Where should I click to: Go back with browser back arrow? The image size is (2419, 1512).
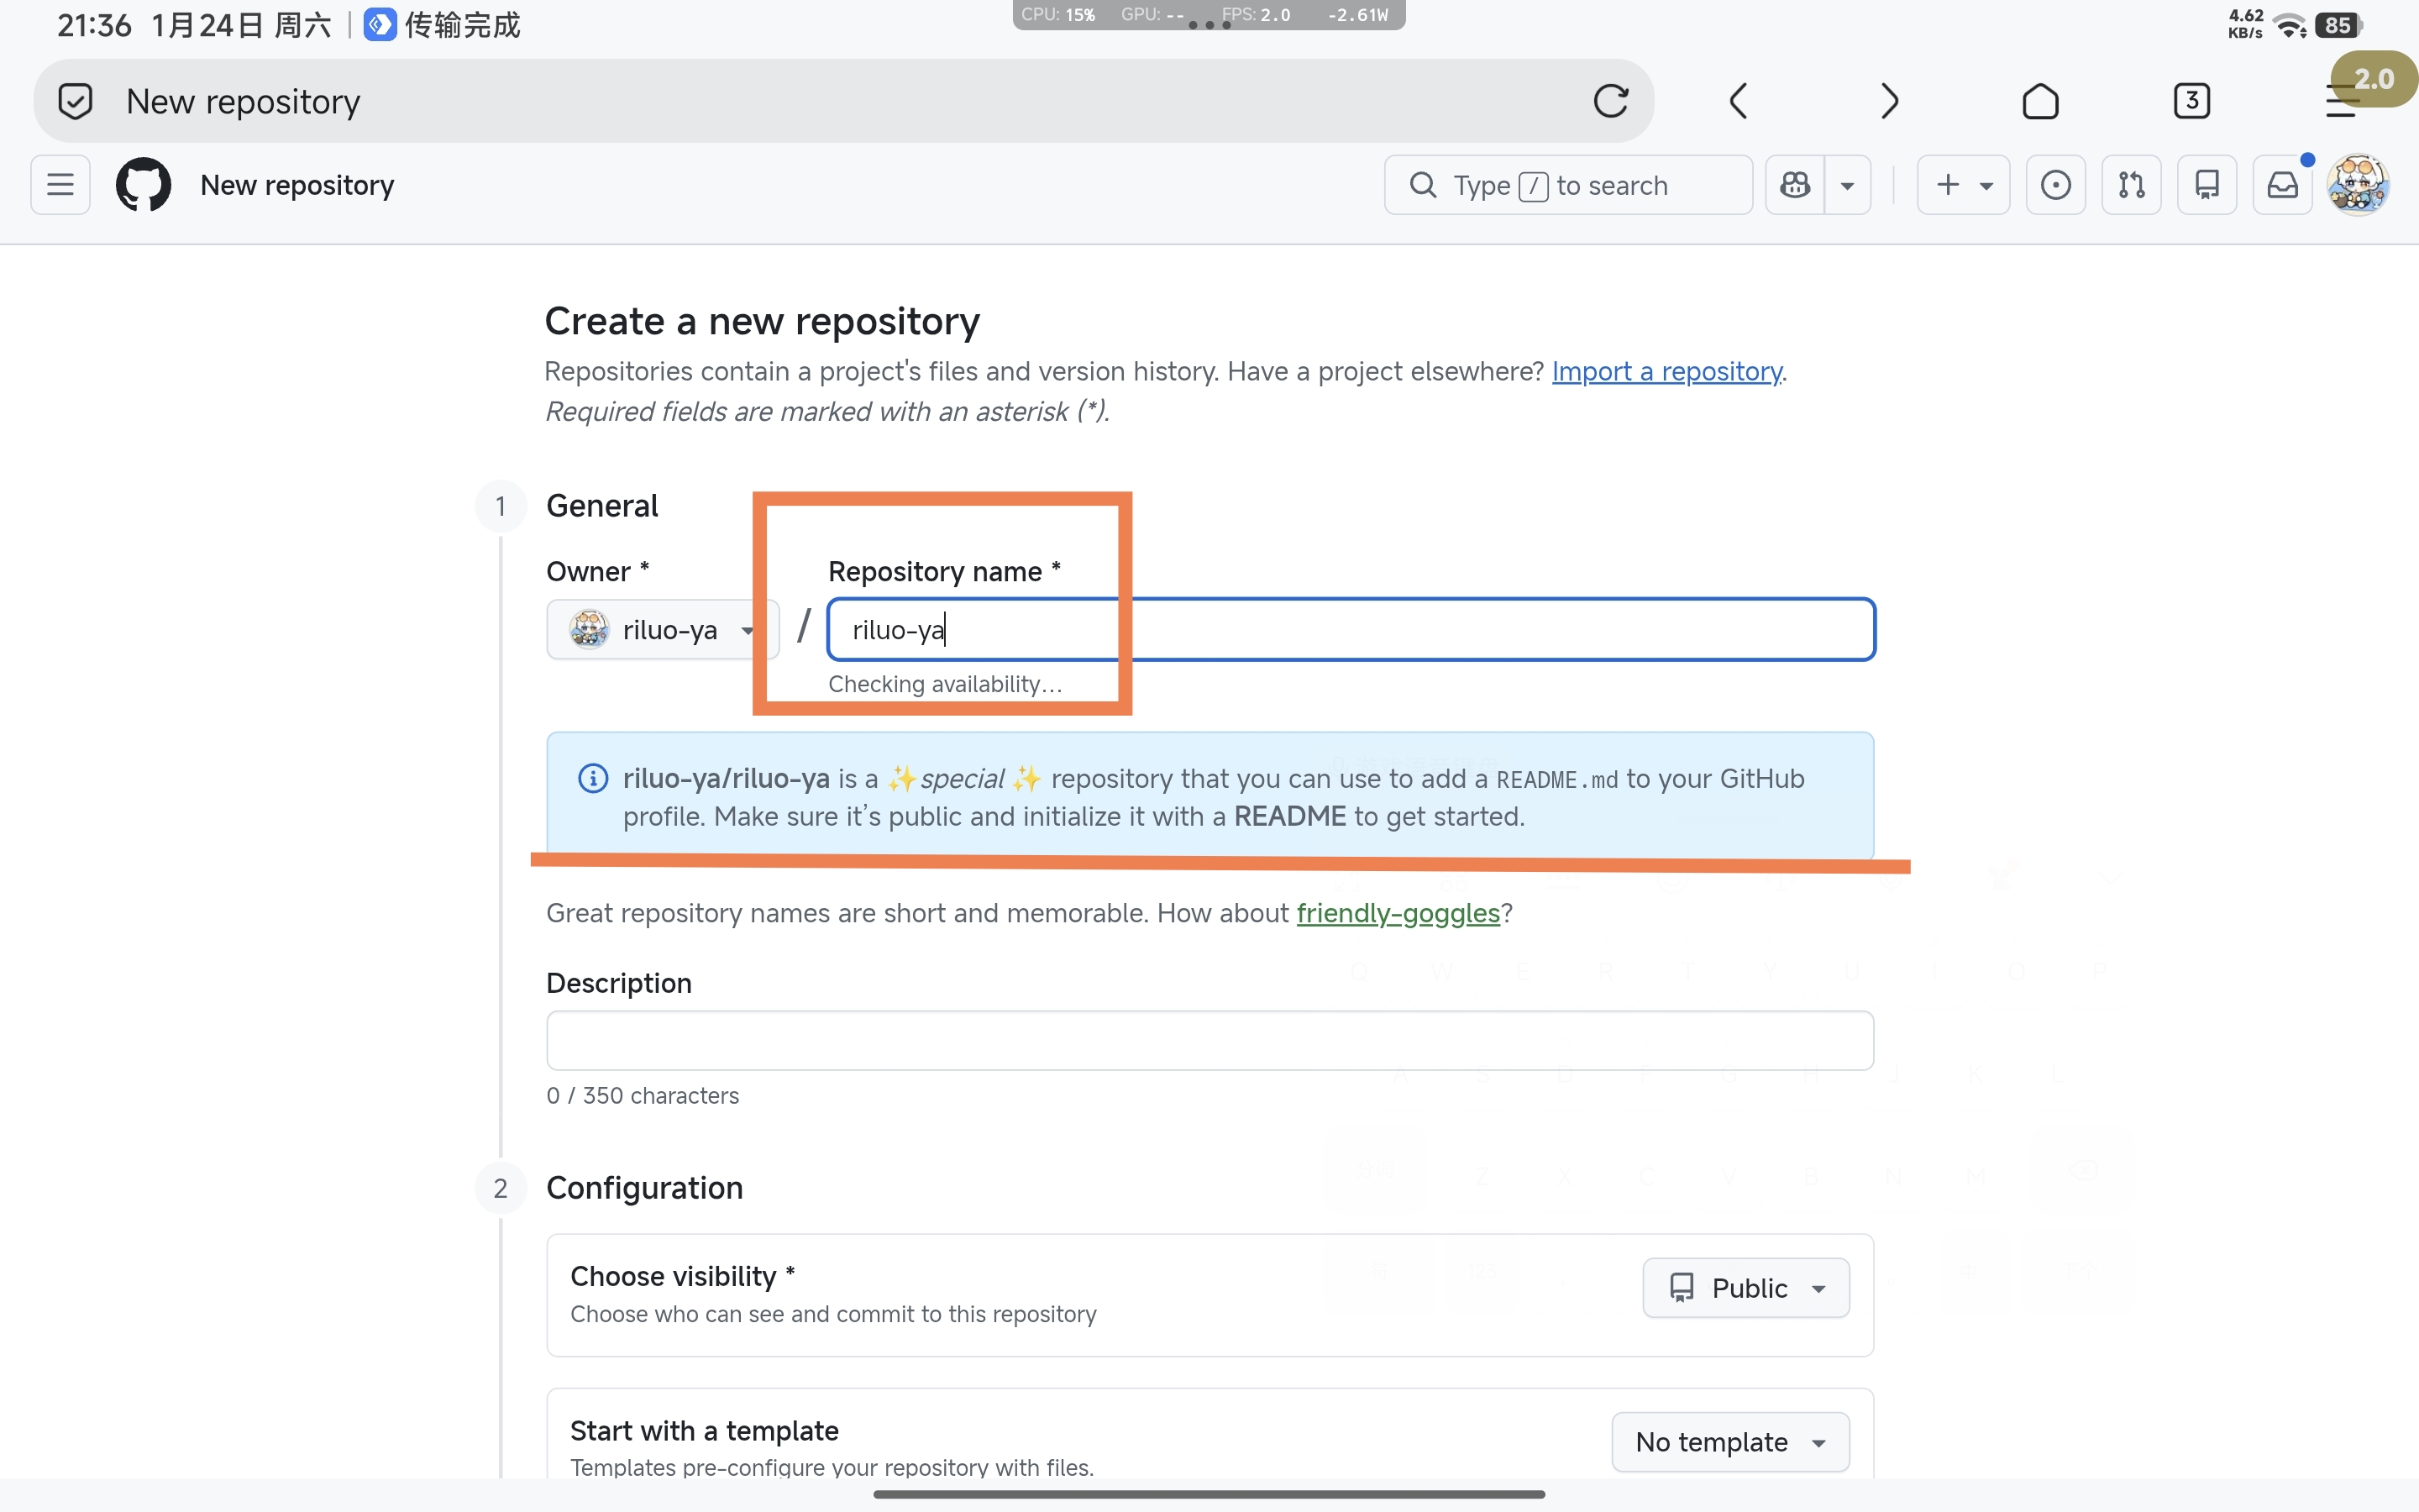click(x=1739, y=101)
